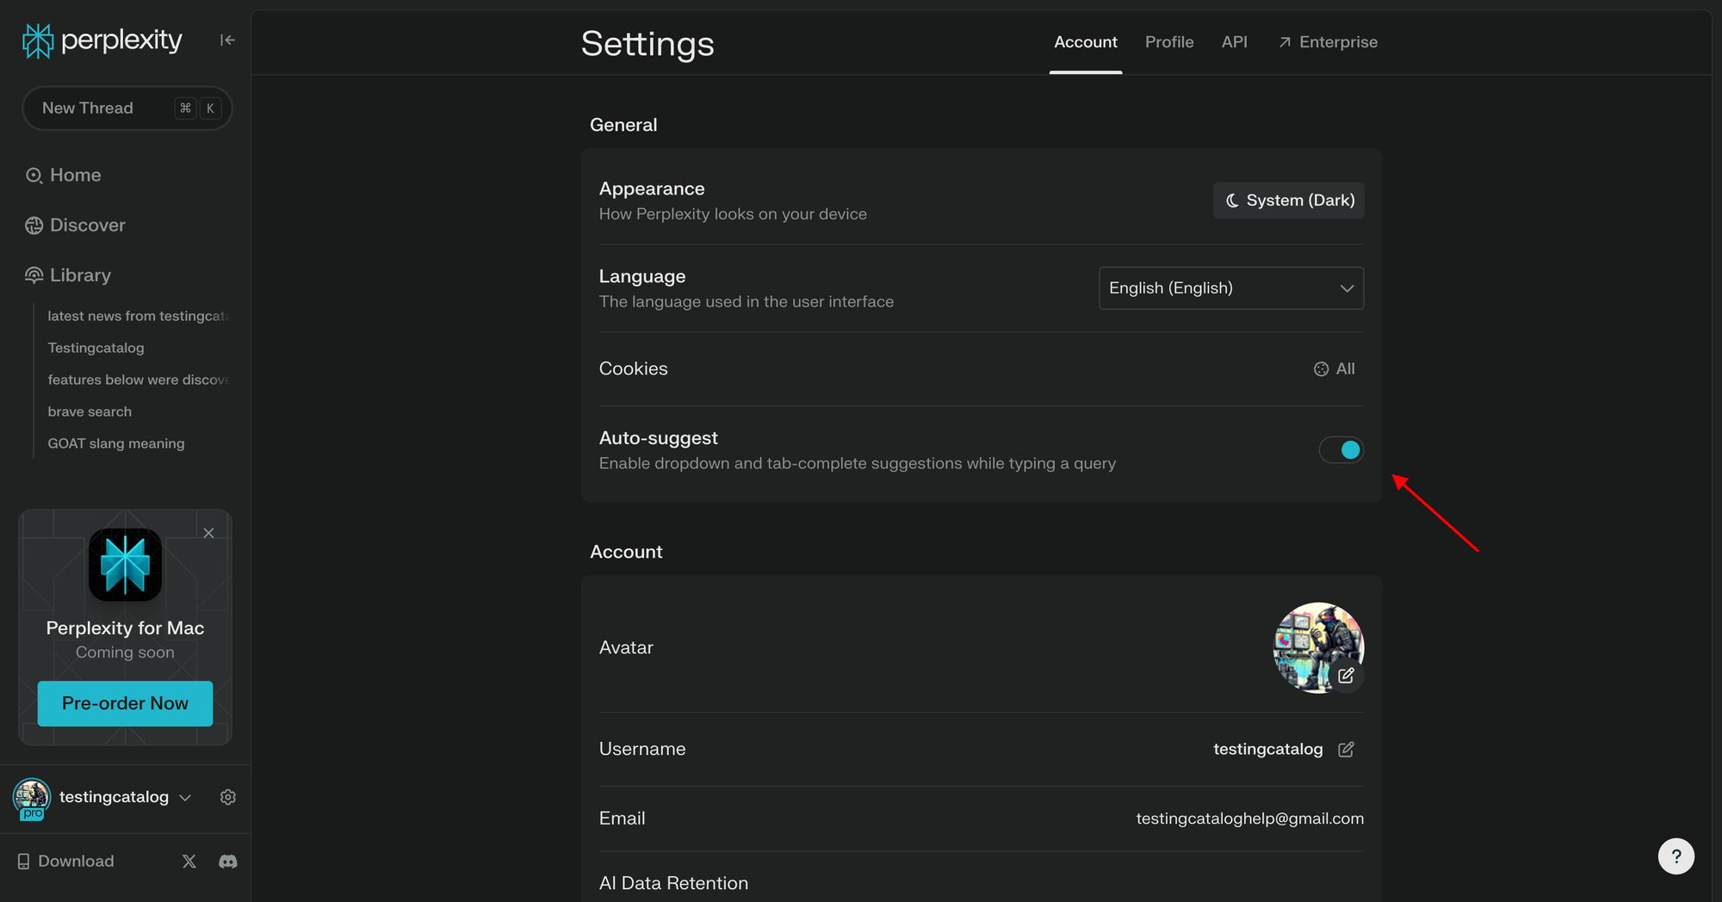This screenshot has height=902, width=1722.
Task: Collapse the sidebar with the arrow icon
Action: [227, 40]
